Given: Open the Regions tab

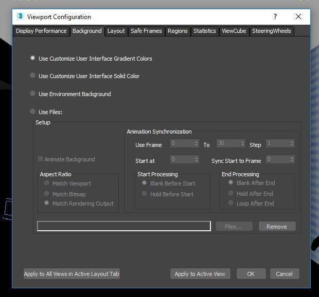Looking at the screenshot, I should [178, 31].
